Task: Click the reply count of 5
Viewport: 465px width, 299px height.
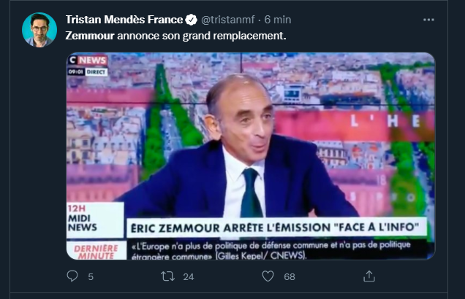Action: (x=91, y=277)
